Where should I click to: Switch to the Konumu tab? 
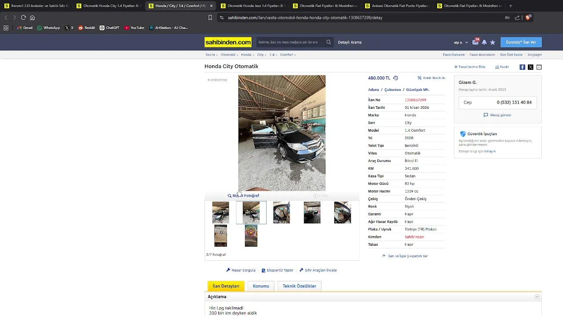261,286
